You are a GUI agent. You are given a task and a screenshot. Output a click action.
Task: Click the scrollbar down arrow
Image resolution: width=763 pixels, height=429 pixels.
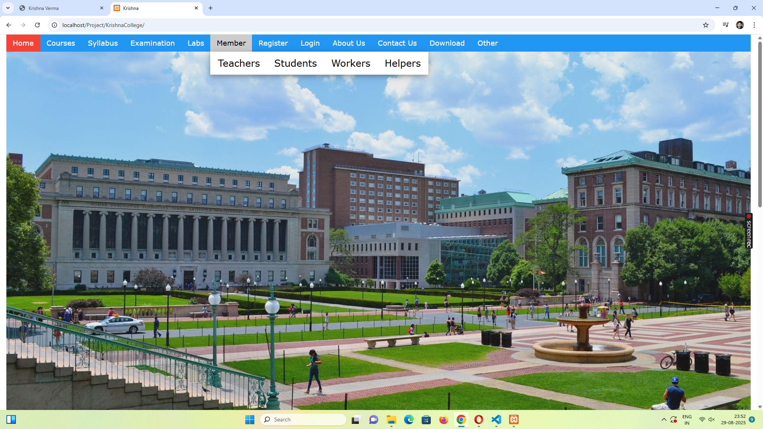760,407
